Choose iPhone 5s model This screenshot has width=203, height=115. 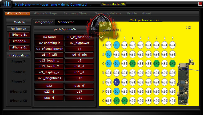(19, 35)
